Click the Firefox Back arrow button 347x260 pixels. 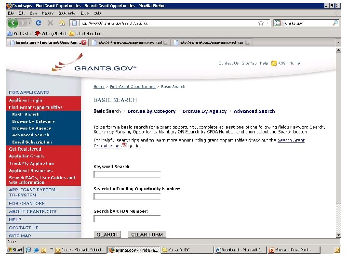13,23
